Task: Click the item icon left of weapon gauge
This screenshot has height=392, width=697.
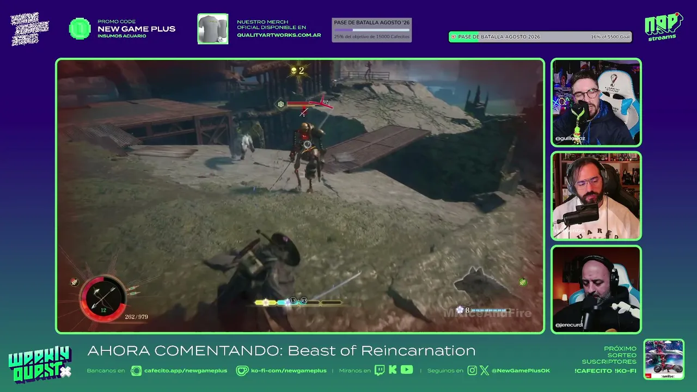Action: coord(74,282)
